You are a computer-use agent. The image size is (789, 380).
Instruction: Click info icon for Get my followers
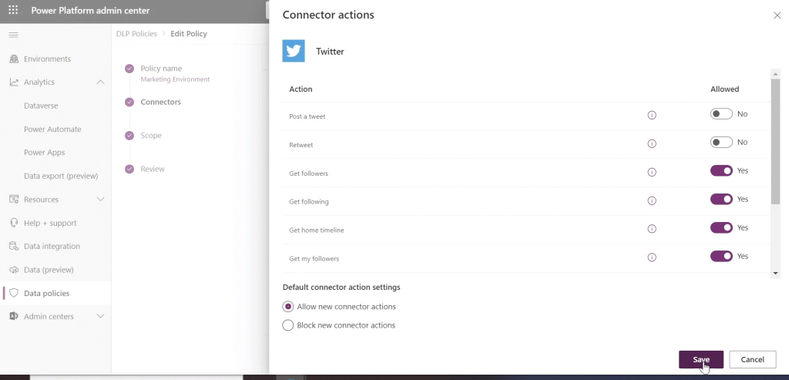coord(652,257)
